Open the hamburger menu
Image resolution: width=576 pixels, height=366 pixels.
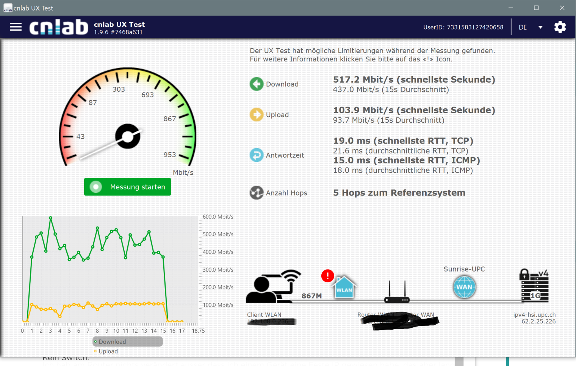coord(16,27)
